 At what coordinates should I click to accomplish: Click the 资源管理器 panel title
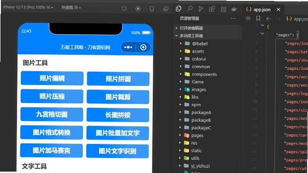(190, 18)
